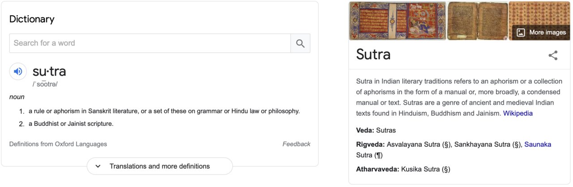Expand the chevron beside Translations and more definitions

point(98,166)
